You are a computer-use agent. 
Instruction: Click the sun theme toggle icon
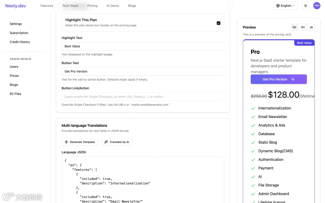[x=305, y=6]
